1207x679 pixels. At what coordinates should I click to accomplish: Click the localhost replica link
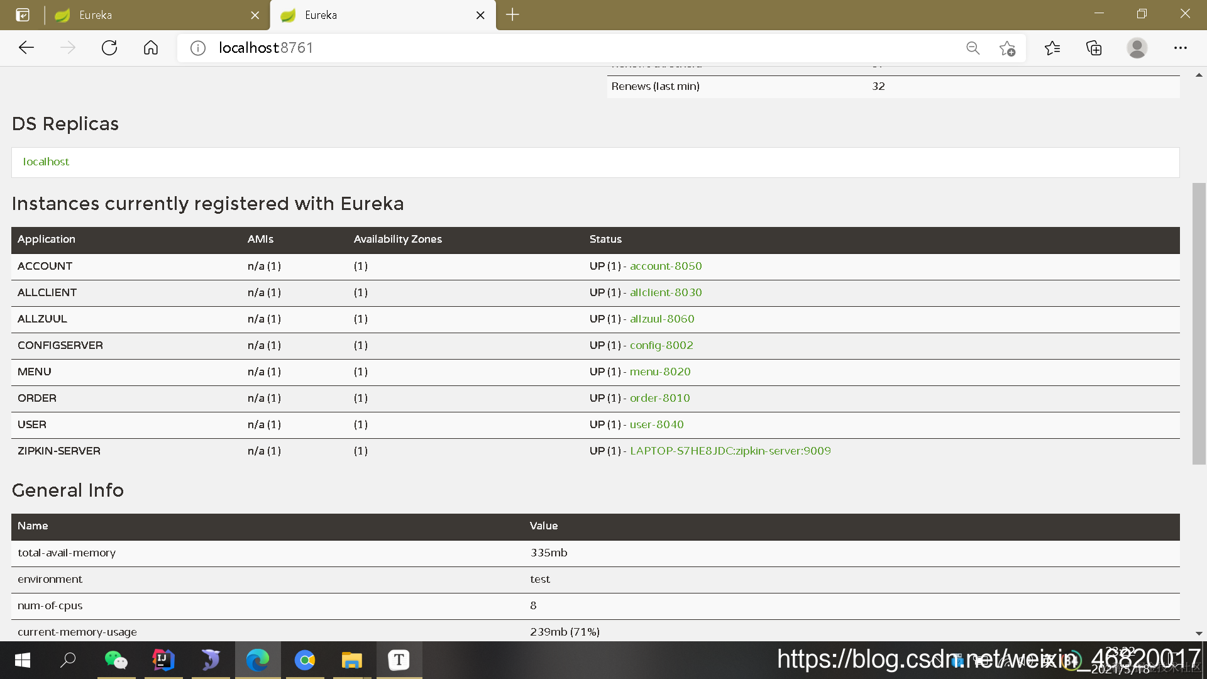pos(46,162)
